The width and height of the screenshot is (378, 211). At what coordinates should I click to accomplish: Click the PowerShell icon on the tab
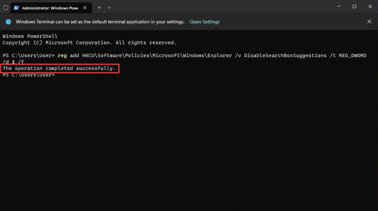point(16,8)
